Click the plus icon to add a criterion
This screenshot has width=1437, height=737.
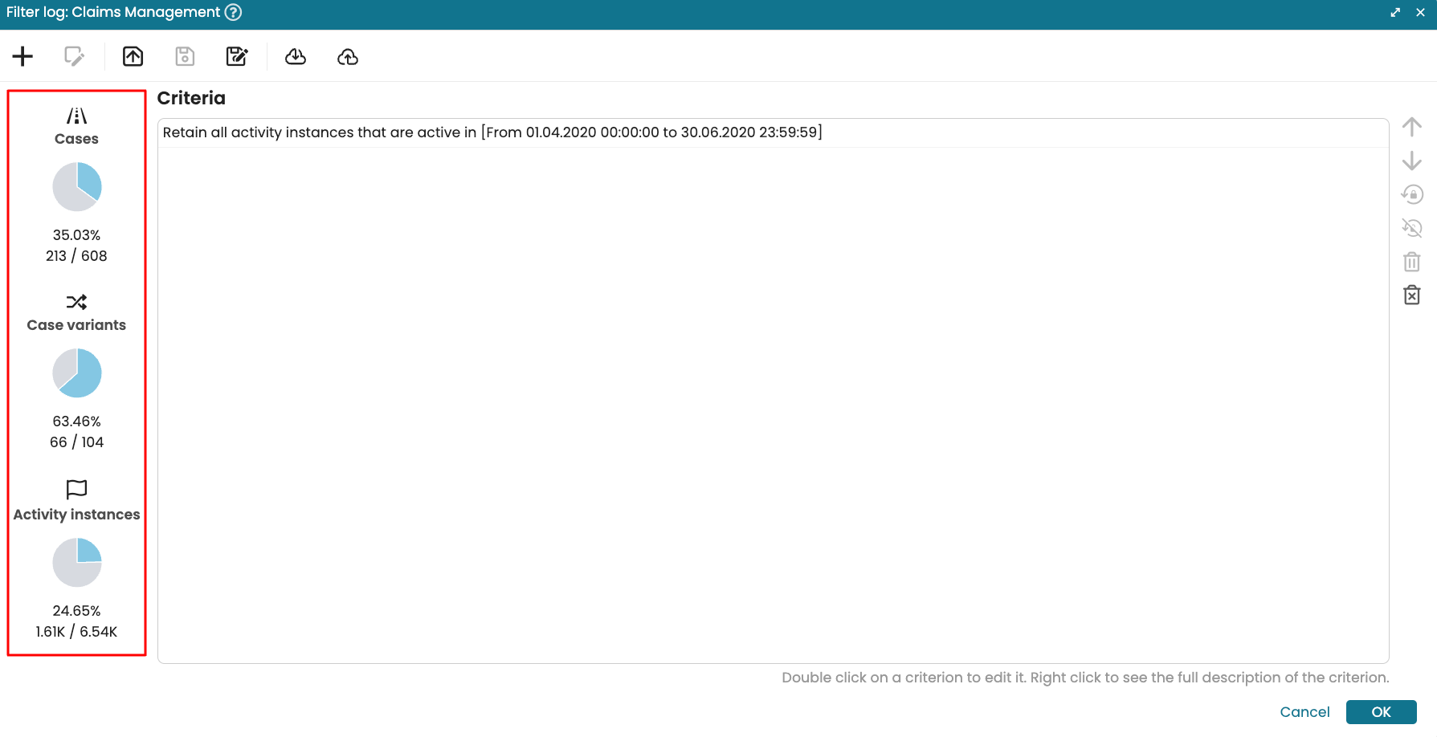pos(22,56)
